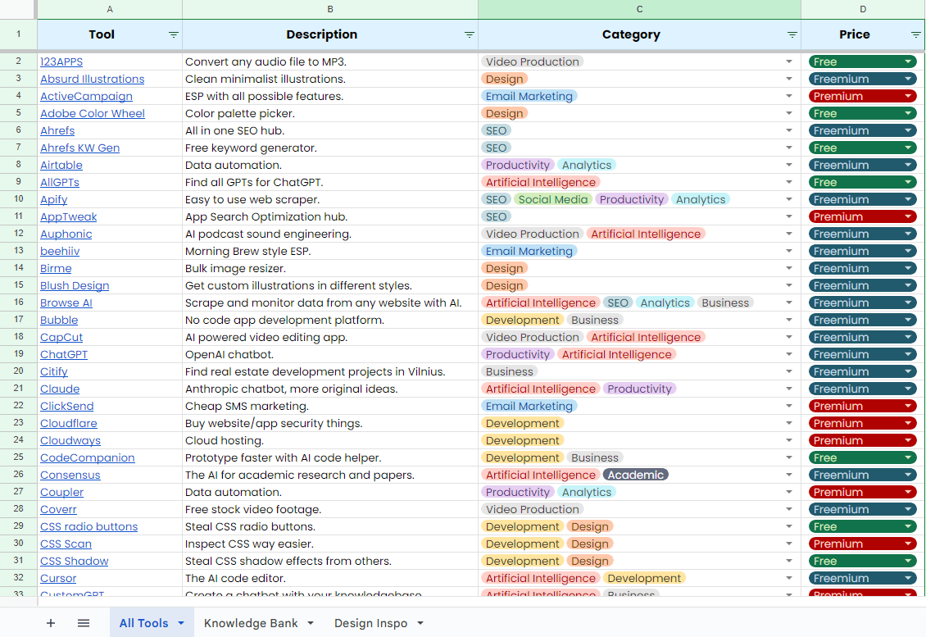The width and height of the screenshot is (926, 637).
Task: Select column A header
Action: point(110,9)
